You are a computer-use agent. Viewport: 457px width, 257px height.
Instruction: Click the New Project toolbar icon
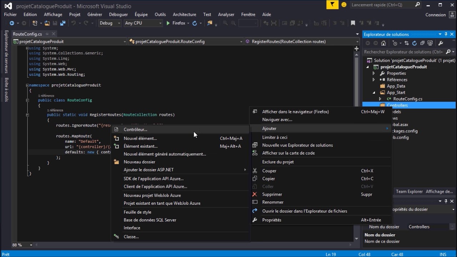click(35, 23)
